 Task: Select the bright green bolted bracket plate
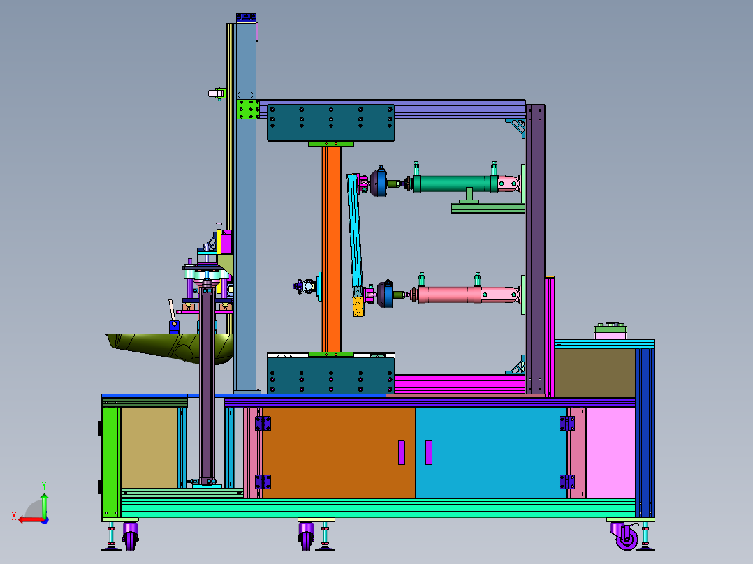click(248, 110)
